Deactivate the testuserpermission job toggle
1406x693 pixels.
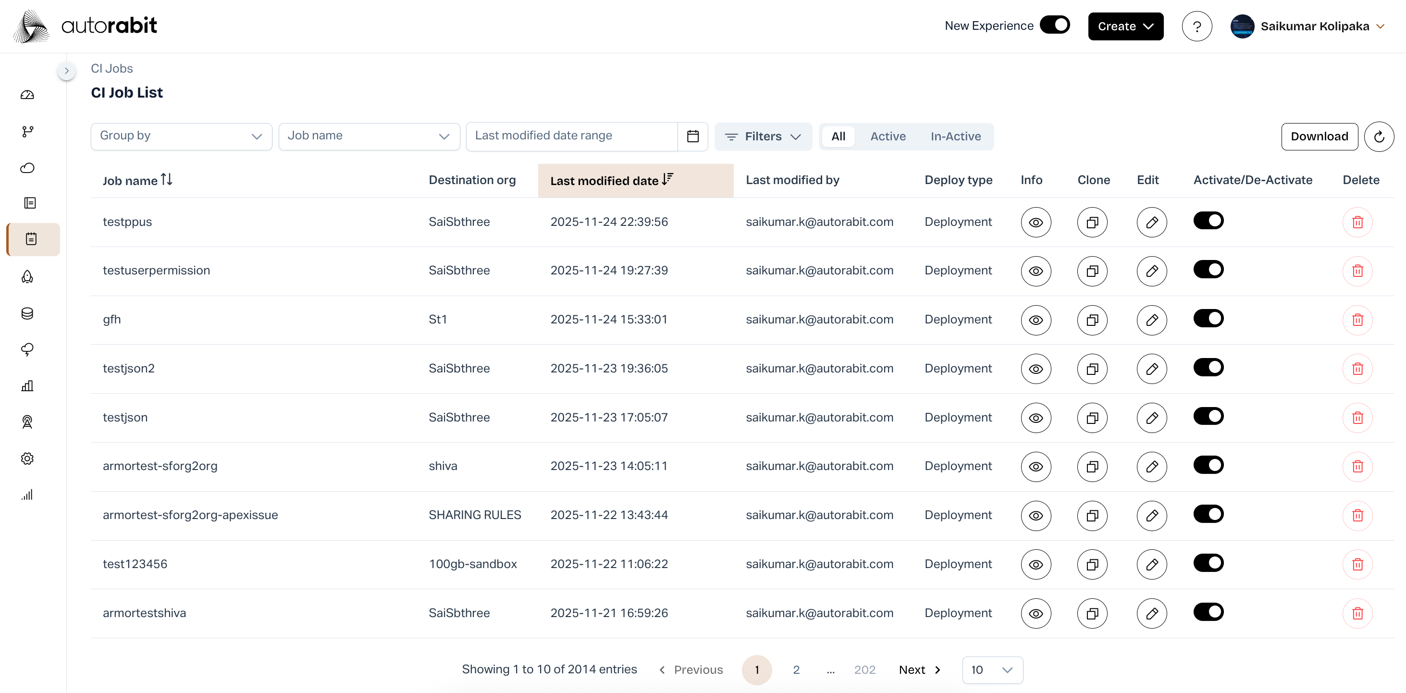tap(1208, 270)
